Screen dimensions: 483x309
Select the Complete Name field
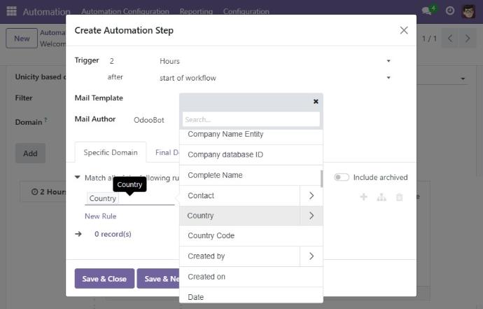(x=251, y=175)
